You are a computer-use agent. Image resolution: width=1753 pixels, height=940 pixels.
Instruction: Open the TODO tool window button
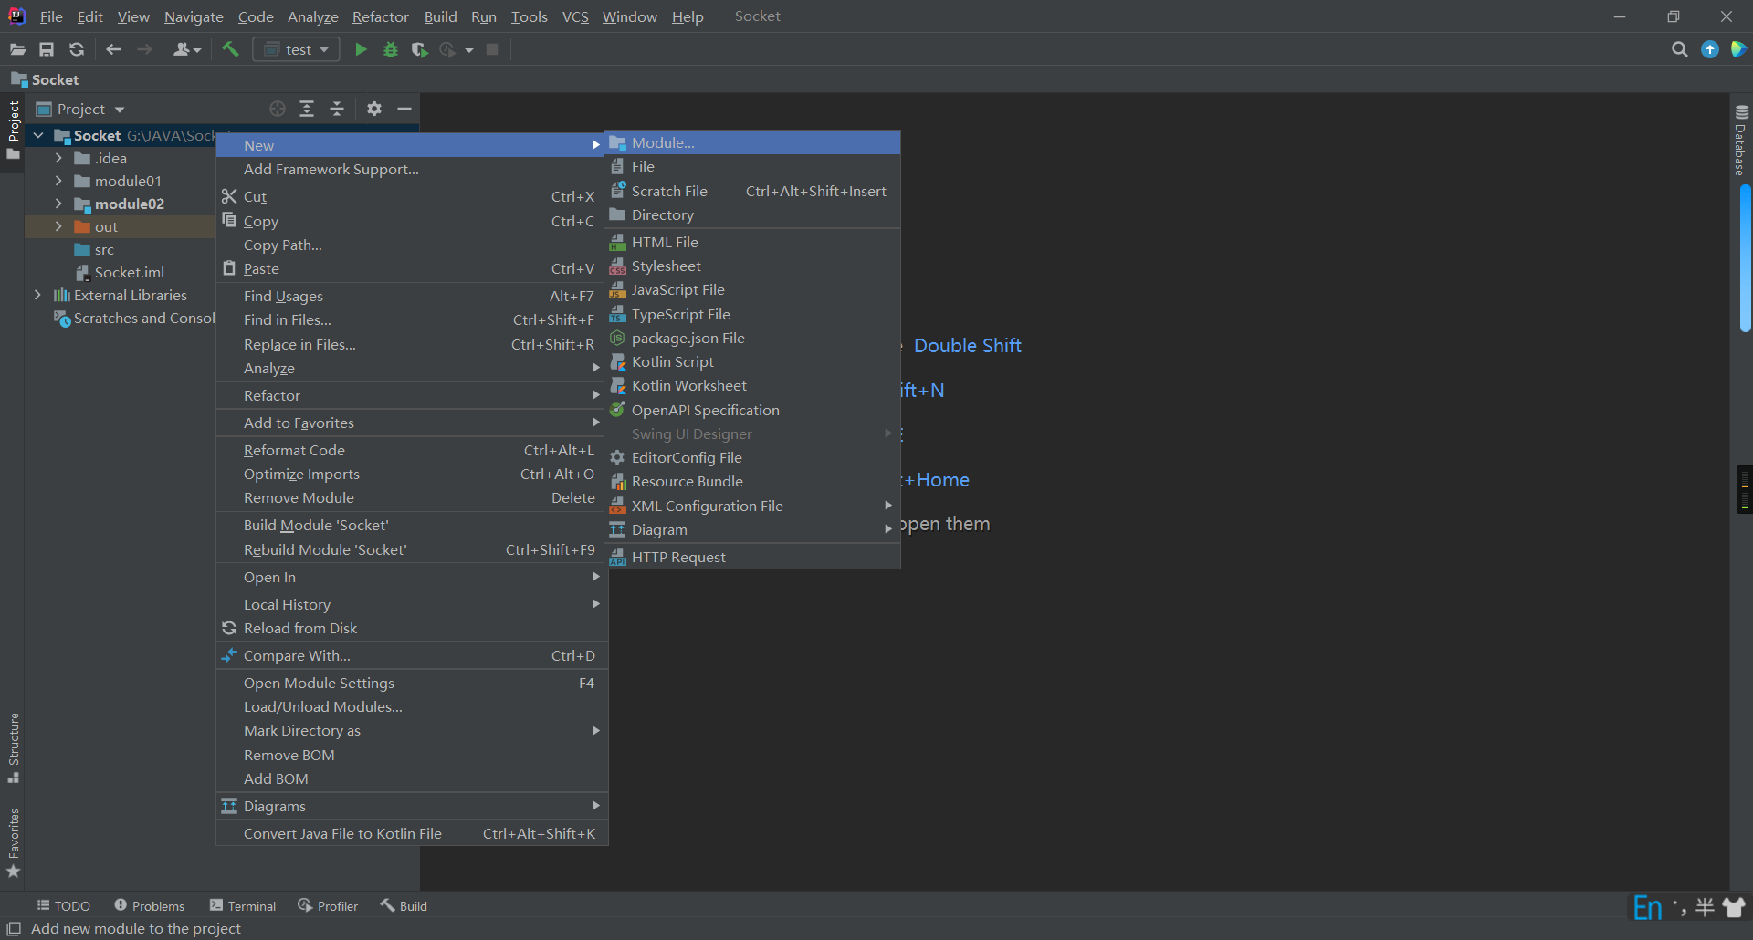(63, 905)
